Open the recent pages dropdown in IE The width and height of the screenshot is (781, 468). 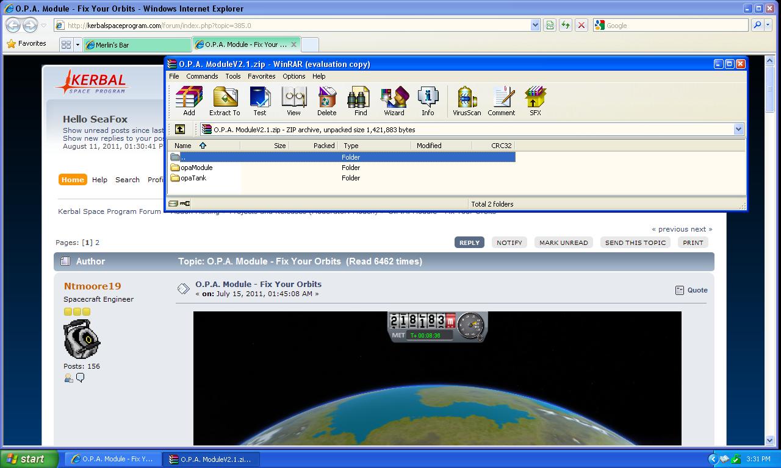click(44, 26)
